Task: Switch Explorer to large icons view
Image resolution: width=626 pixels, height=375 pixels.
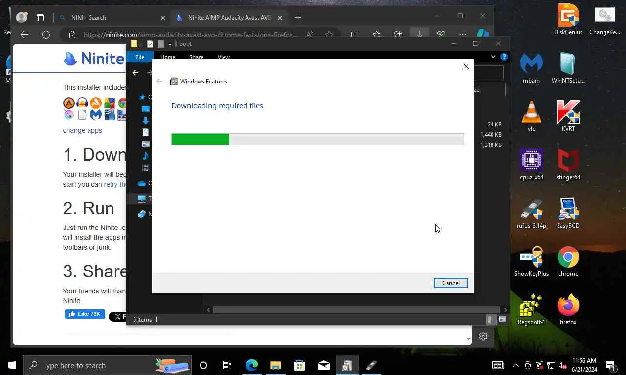Action: pos(502,319)
